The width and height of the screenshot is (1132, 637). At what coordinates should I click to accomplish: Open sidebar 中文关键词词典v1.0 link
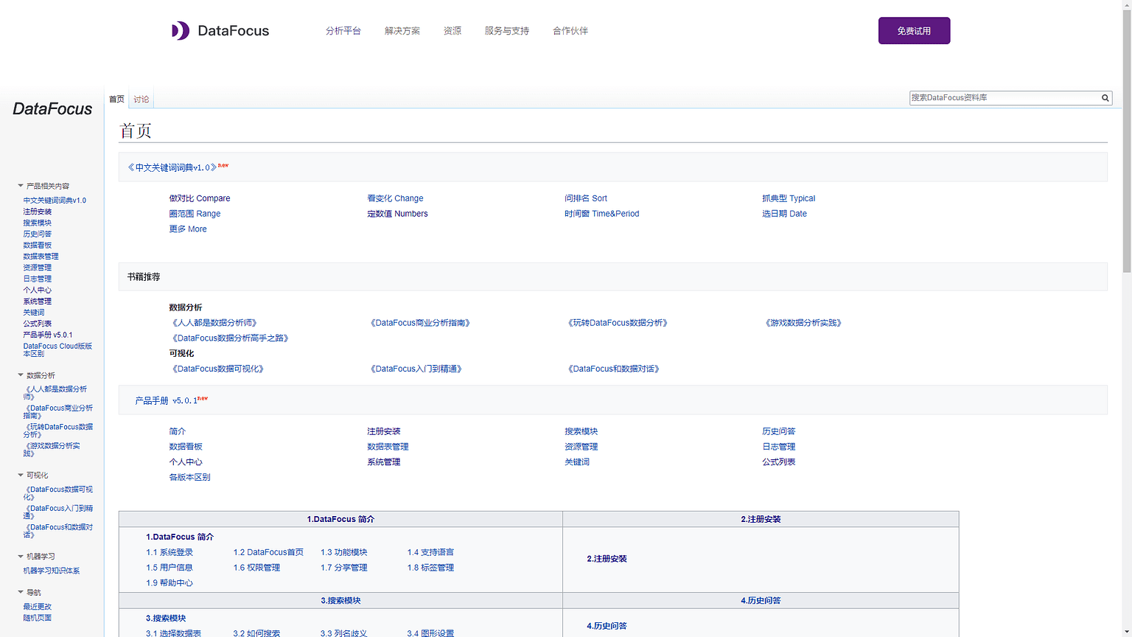click(x=55, y=201)
